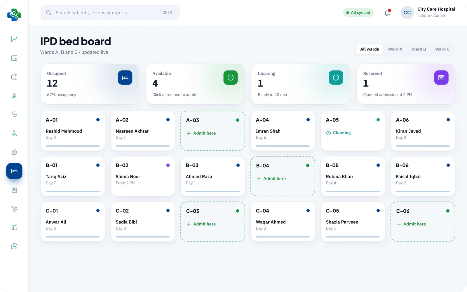
Task: Open the WhatsApp chat sidebar icon
Action: point(14,246)
